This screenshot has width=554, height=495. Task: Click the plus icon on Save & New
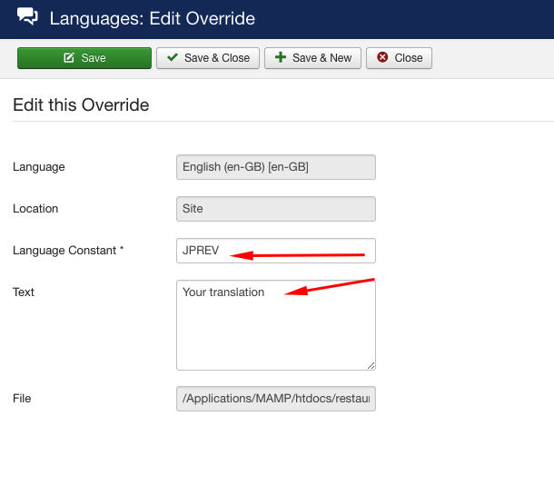[281, 58]
